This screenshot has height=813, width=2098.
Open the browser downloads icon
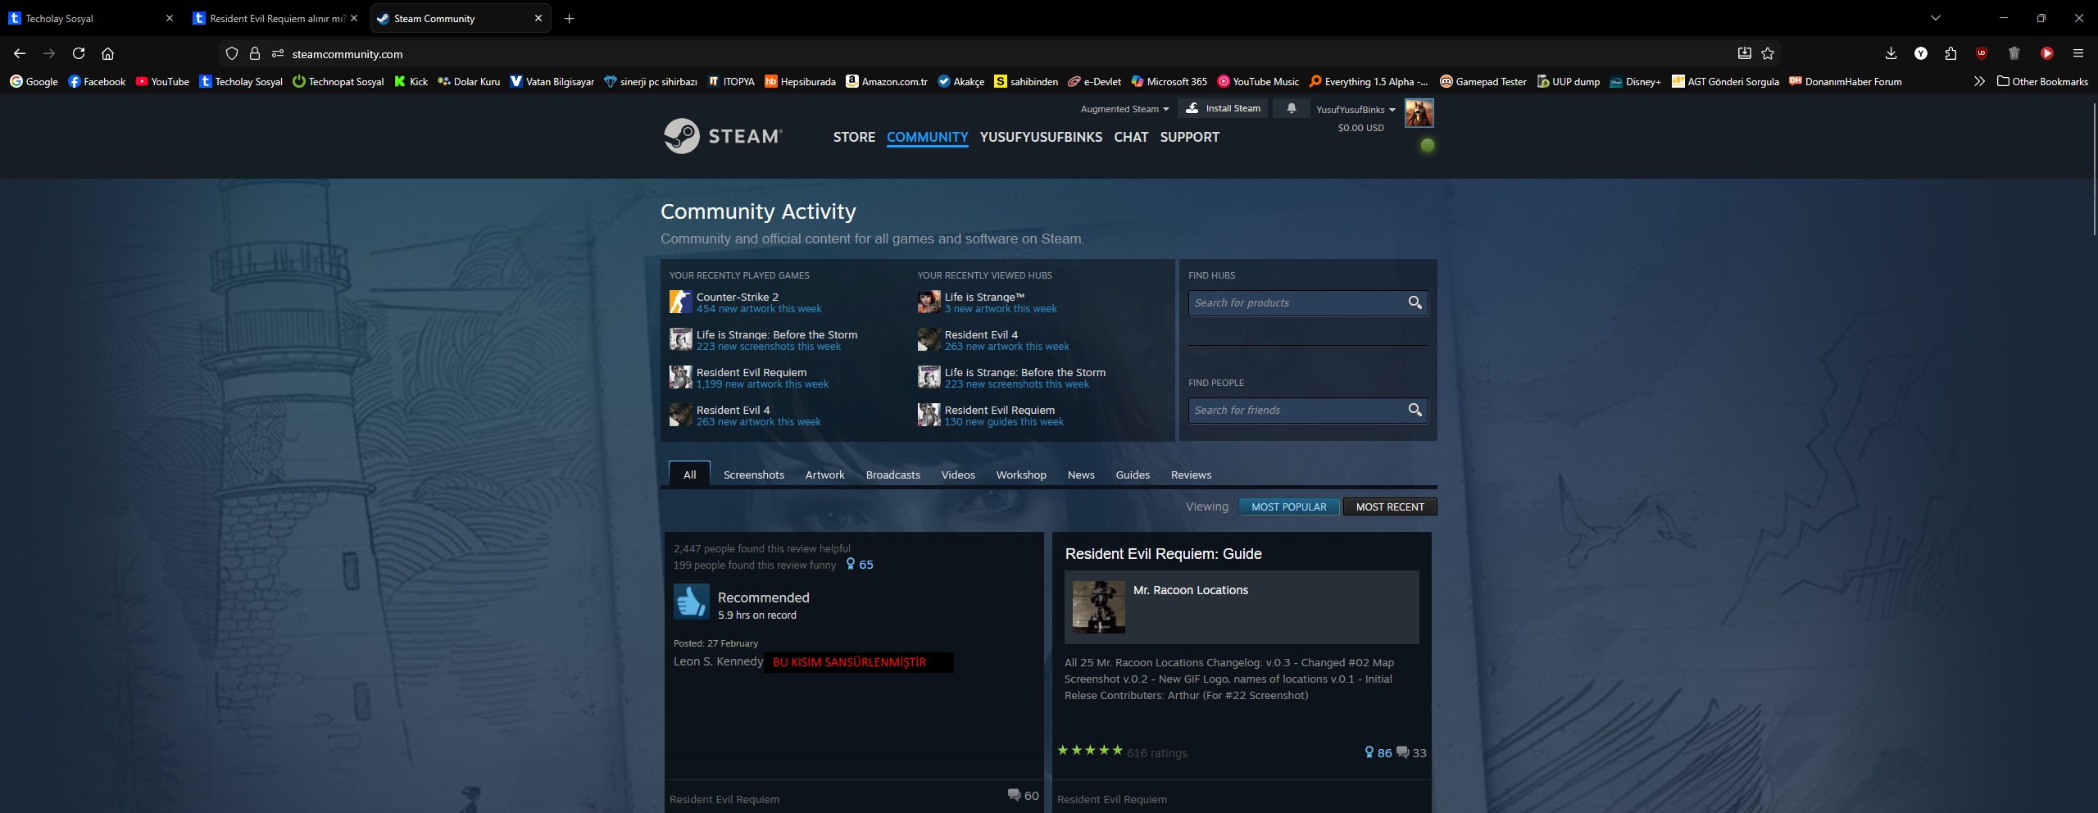pos(1891,53)
